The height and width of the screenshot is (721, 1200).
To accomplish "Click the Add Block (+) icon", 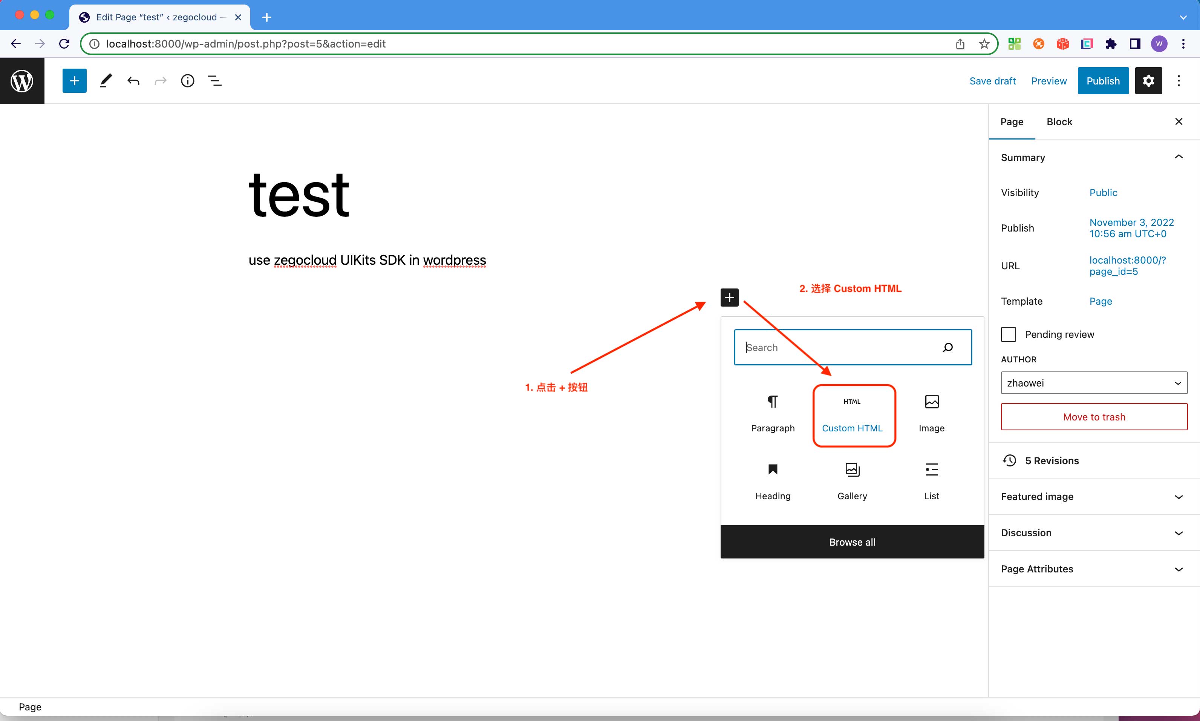I will click(x=729, y=298).
